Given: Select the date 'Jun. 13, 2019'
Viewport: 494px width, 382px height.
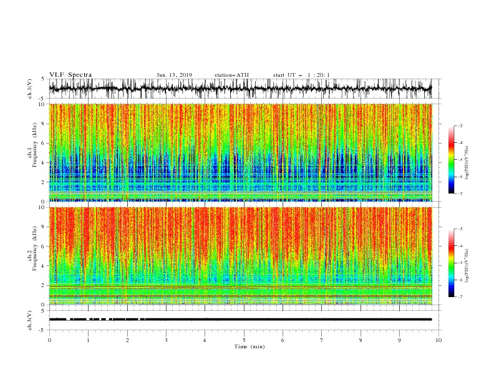Looking at the screenshot, I should 174,75.
